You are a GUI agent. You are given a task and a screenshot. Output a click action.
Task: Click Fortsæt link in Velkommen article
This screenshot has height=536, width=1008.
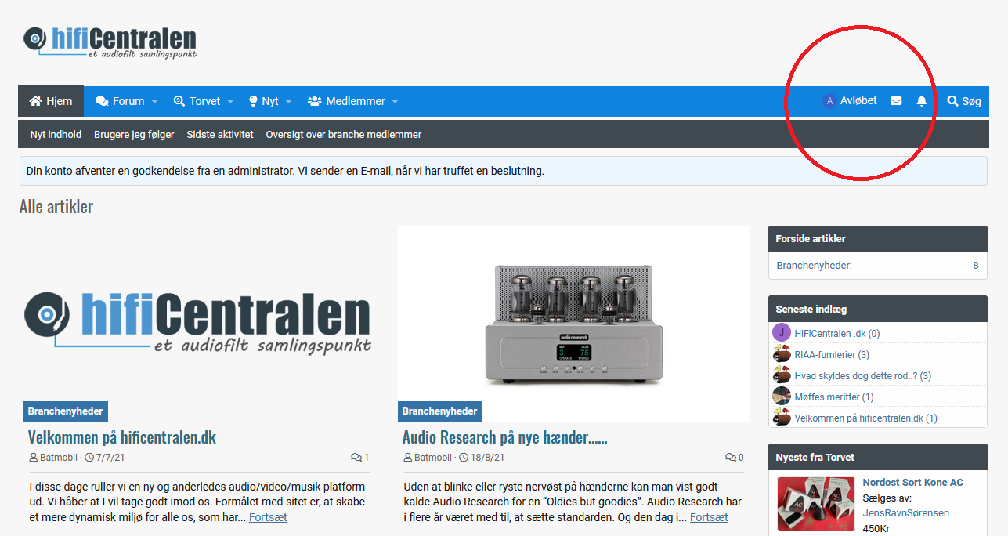pyautogui.click(x=269, y=517)
